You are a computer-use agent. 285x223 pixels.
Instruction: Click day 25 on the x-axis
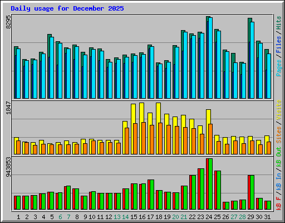(217, 217)
